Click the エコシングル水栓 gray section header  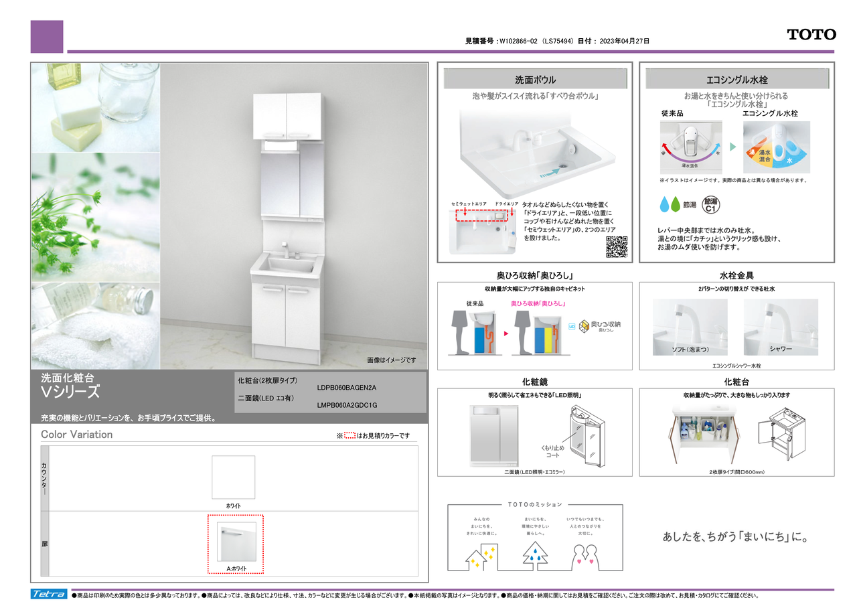point(737,80)
